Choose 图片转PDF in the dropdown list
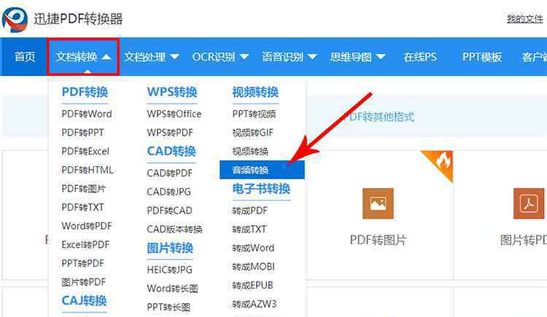 click(x=83, y=282)
